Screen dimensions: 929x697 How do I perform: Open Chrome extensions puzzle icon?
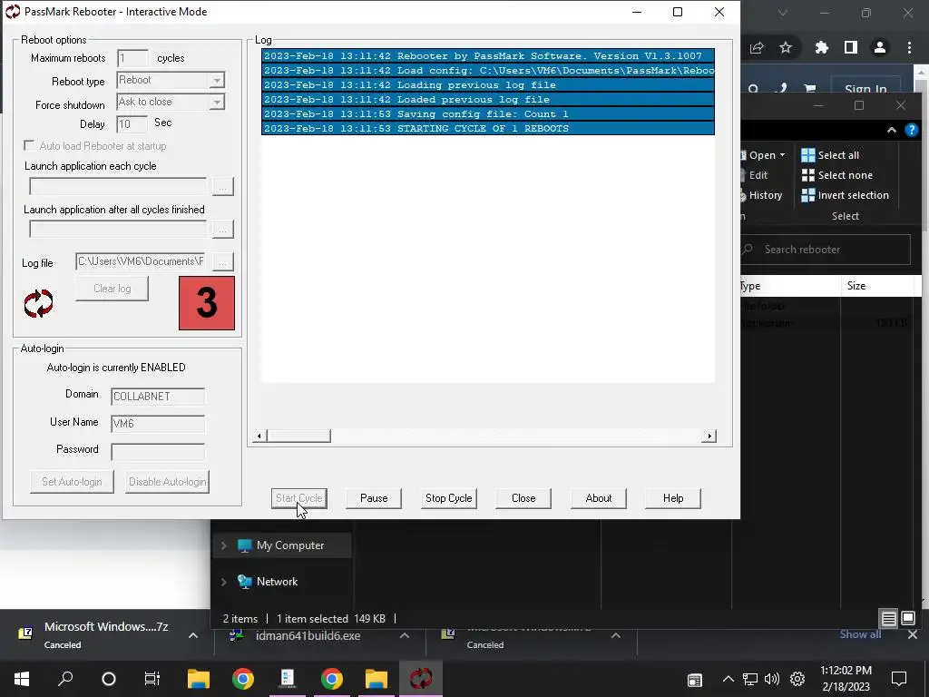click(x=822, y=47)
